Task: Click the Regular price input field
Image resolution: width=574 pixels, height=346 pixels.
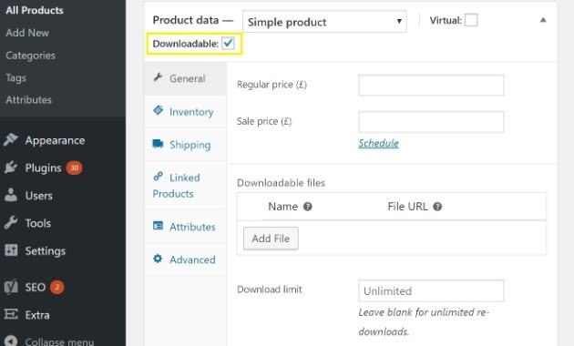Action: click(431, 86)
